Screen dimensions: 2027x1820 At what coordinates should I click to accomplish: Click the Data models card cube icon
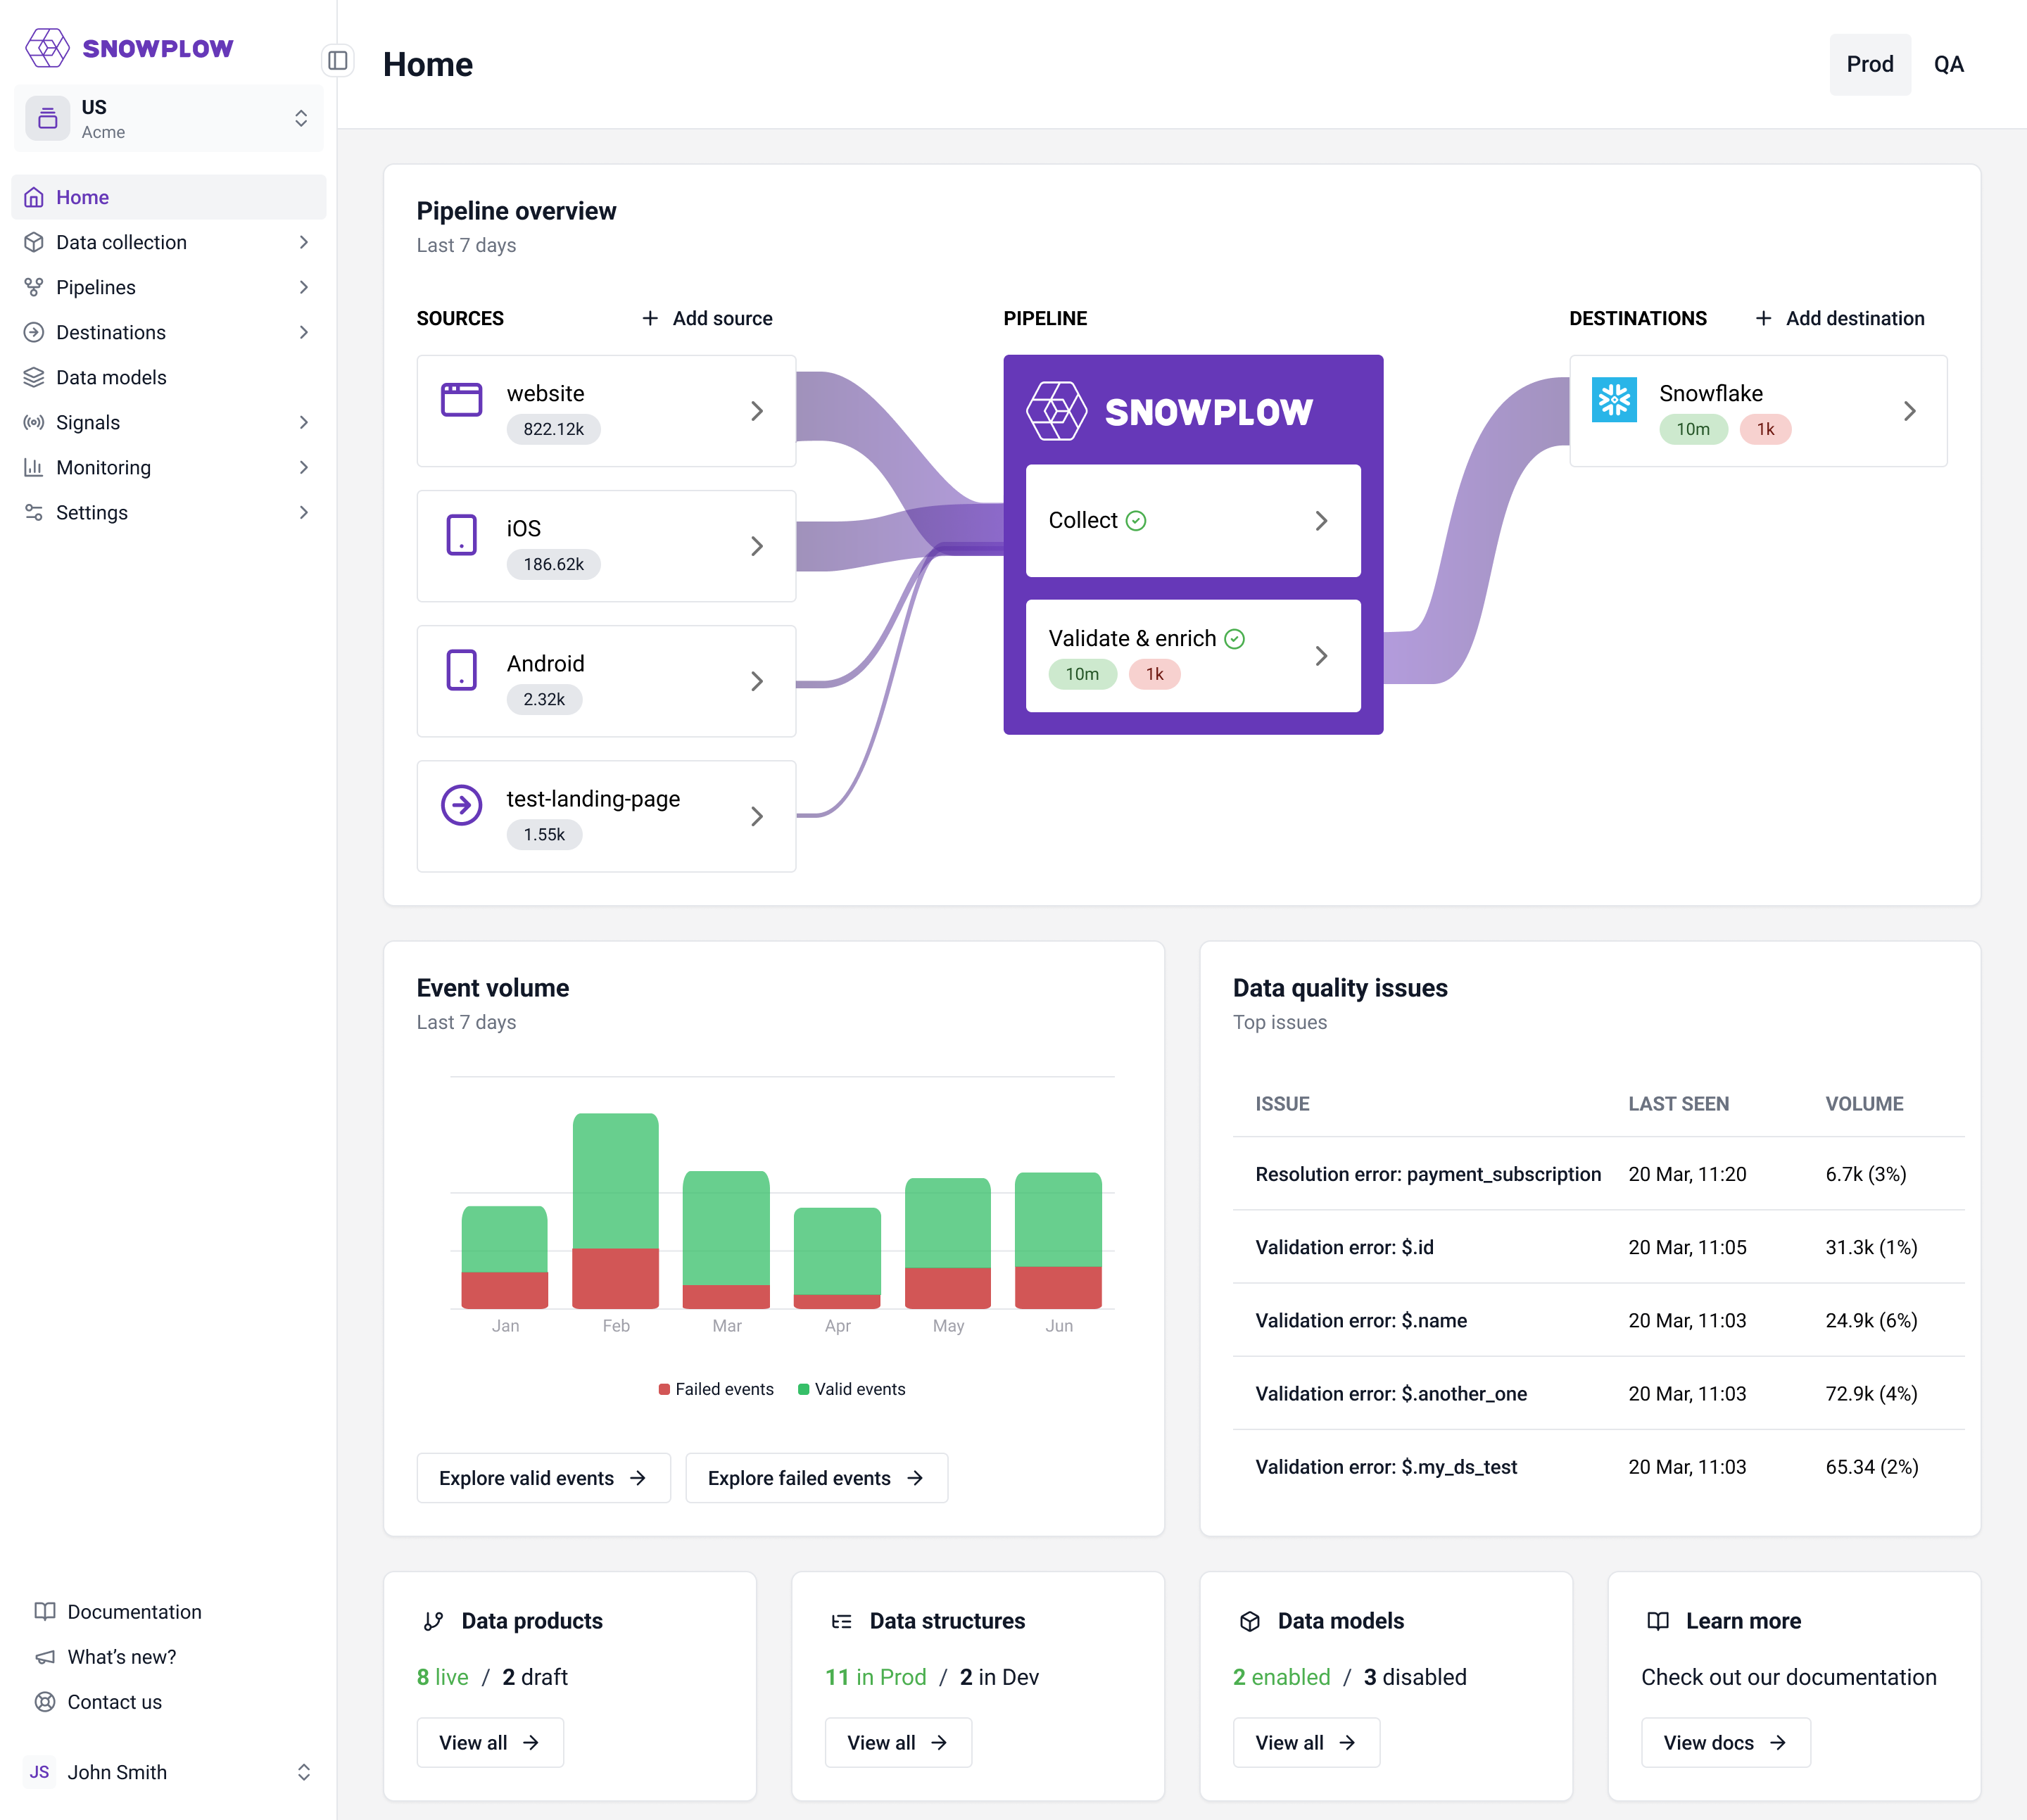pyautogui.click(x=1250, y=1621)
